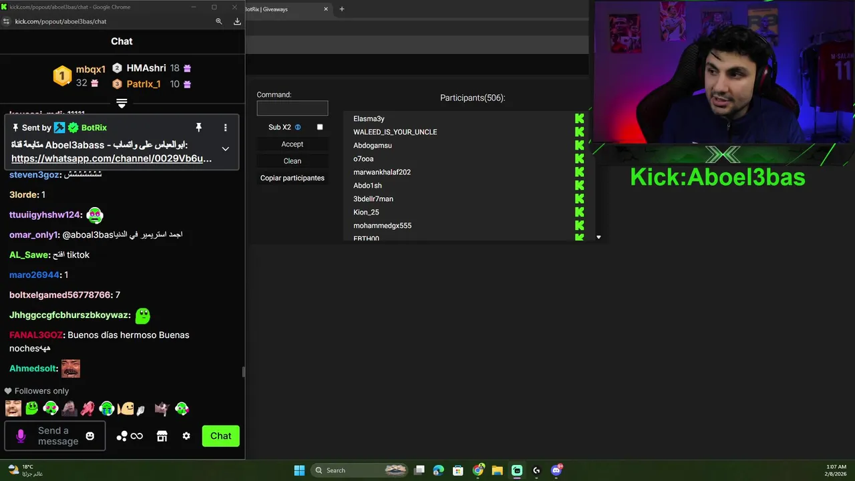Insert the green blob smile emote
Screen dimensions: 855x481
click(x=31, y=408)
